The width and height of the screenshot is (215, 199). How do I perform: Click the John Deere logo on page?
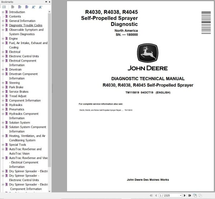tap(148, 53)
